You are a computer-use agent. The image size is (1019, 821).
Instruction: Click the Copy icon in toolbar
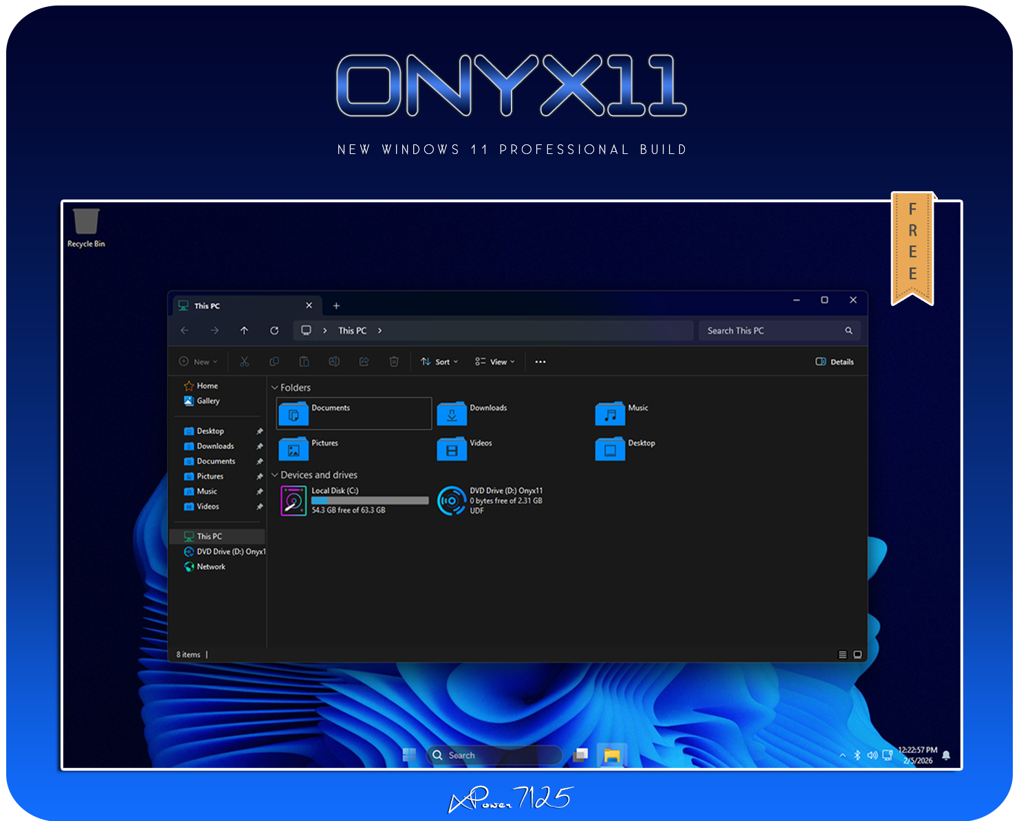tap(274, 362)
